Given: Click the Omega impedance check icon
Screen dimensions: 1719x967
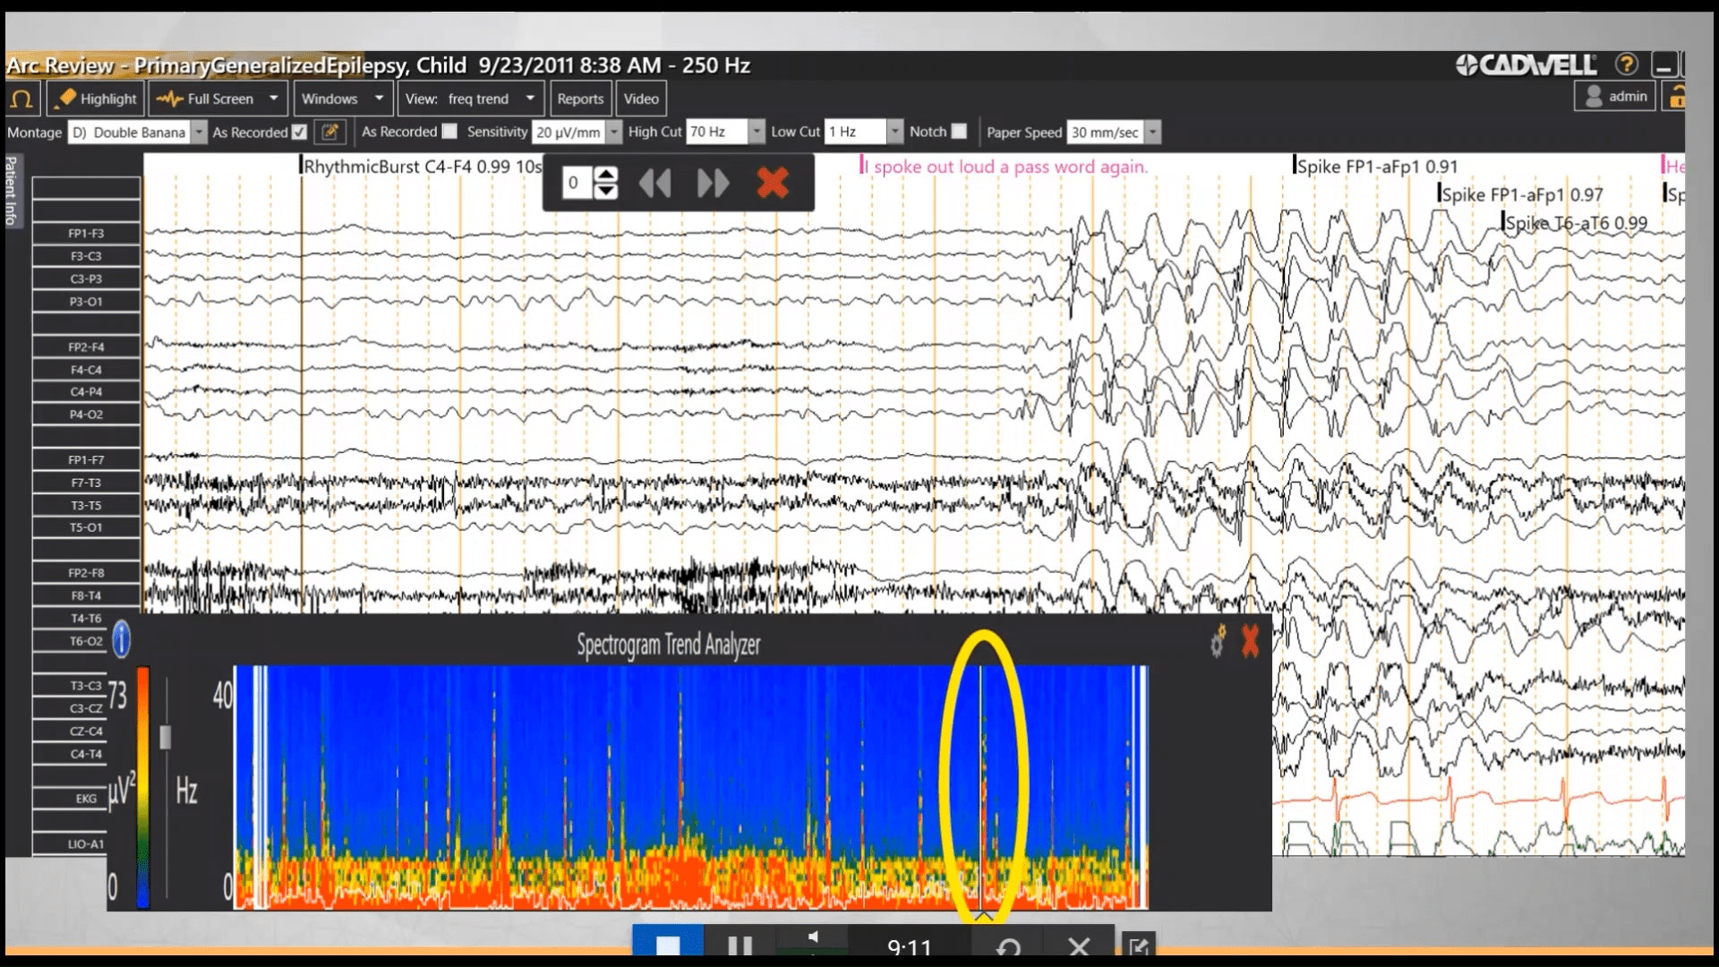Looking at the screenshot, I should tap(22, 98).
